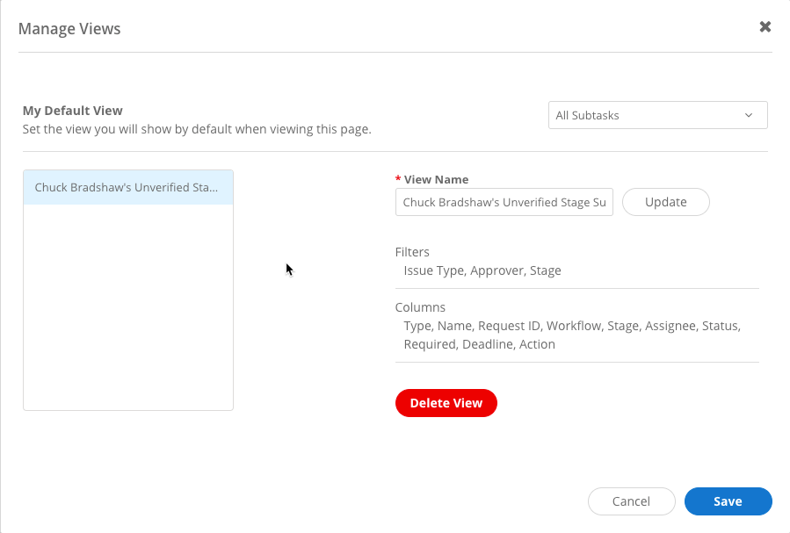The height and width of the screenshot is (533, 790).
Task: Click the My Default View heading
Action: click(72, 110)
